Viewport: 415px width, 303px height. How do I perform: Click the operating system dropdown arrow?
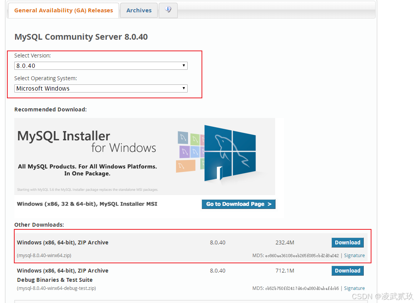(184, 88)
